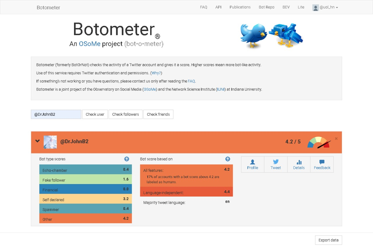This screenshot has width=373, height=248.
Task: Click the Botometer brand link in navbar
Action: pyautogui.click(x=48, y=7)
